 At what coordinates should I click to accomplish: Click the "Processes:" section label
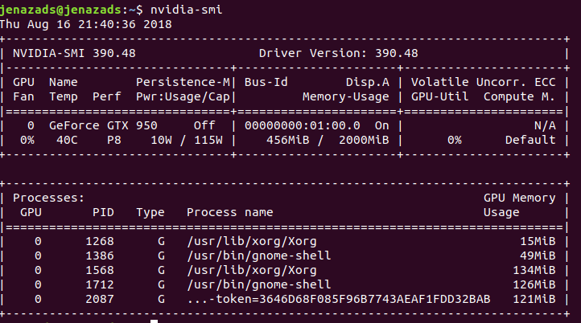point(49,198)
